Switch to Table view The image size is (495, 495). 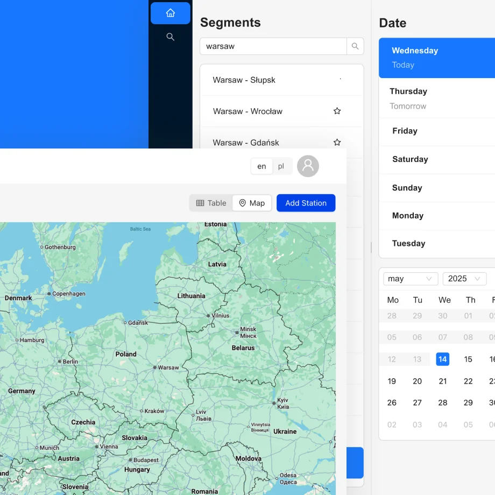pos(211,203)
